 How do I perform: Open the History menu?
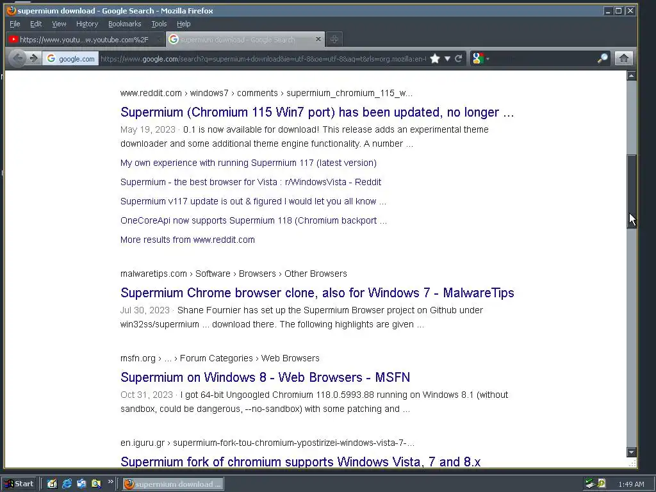87,24
